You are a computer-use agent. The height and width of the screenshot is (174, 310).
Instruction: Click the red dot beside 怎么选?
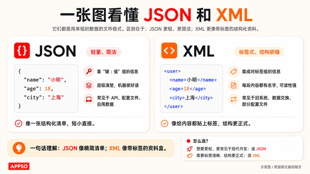188,141
